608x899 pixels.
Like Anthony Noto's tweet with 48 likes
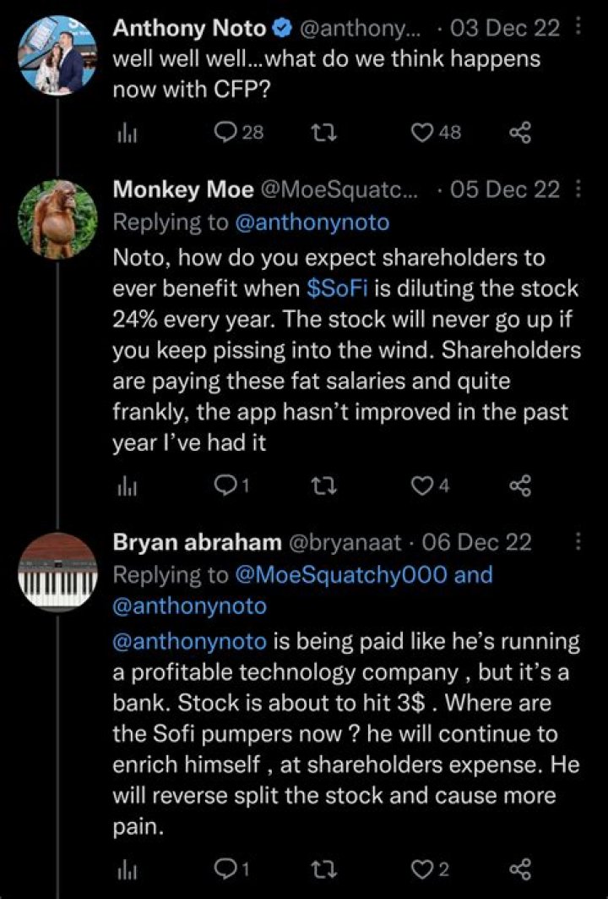[x=437, y=133]
